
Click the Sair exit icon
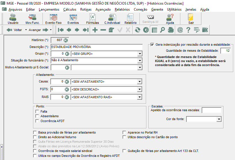(191, 19)
